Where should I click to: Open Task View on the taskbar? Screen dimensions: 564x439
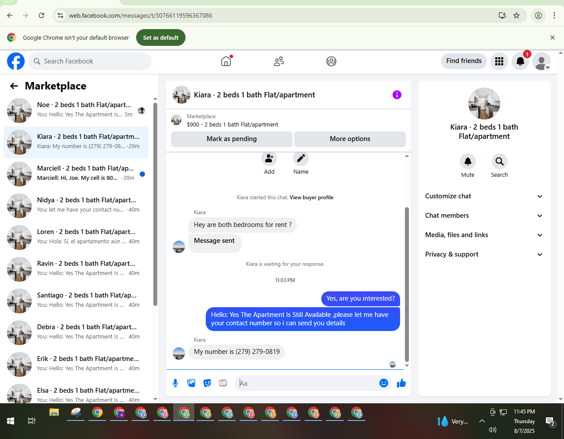tap(32, 421)
